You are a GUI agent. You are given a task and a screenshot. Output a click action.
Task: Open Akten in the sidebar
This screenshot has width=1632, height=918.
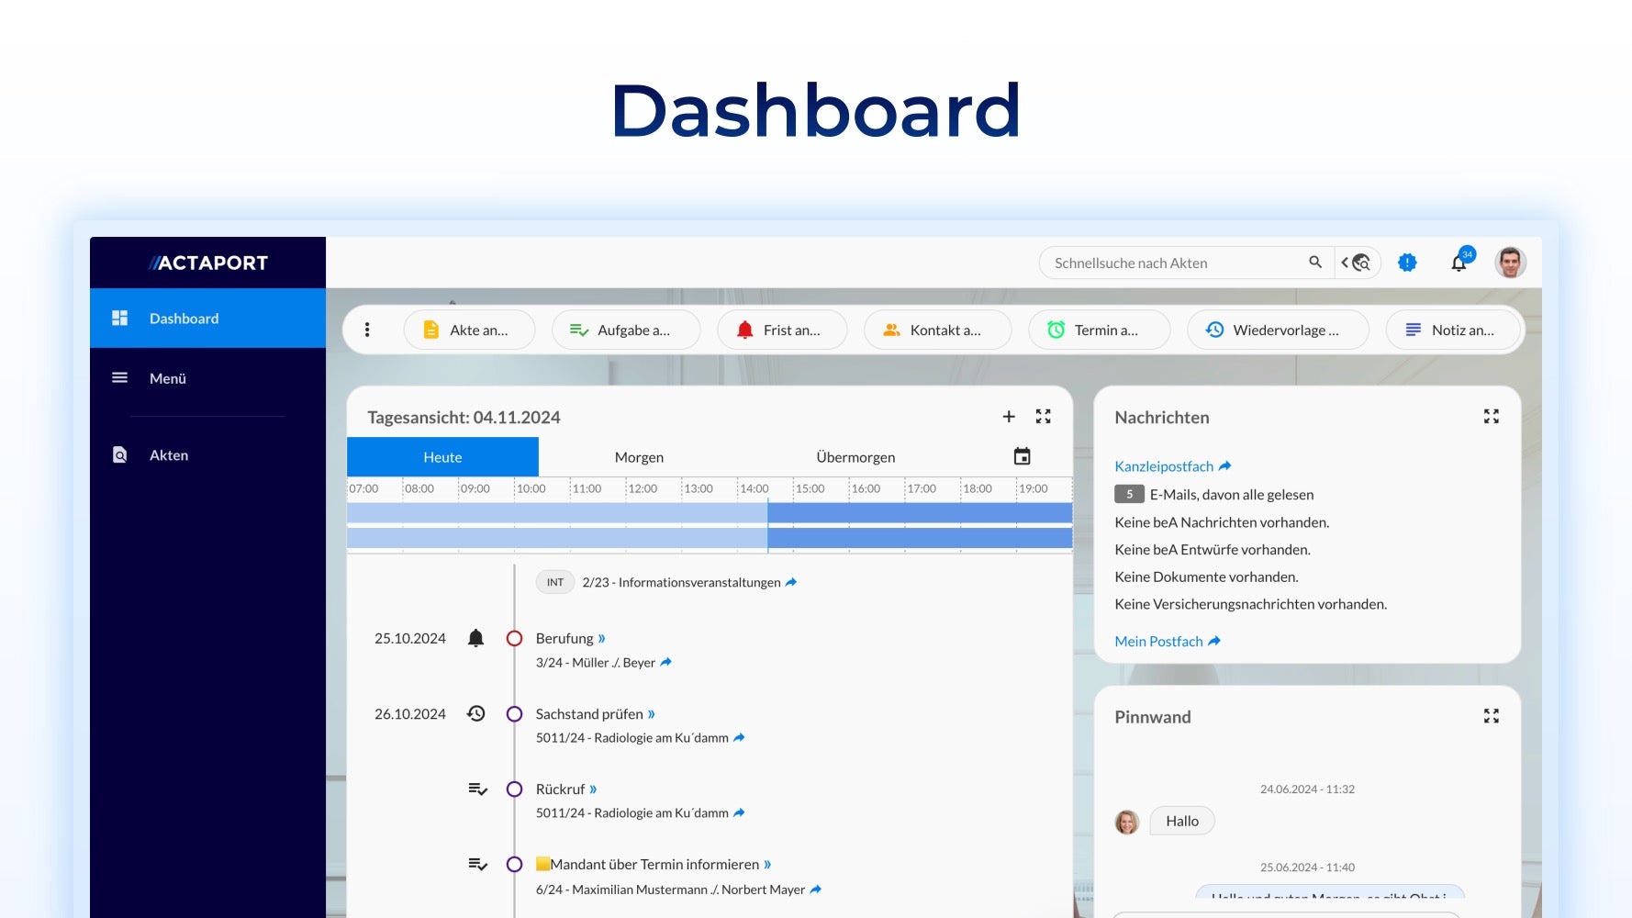click(x=207, y=454)
